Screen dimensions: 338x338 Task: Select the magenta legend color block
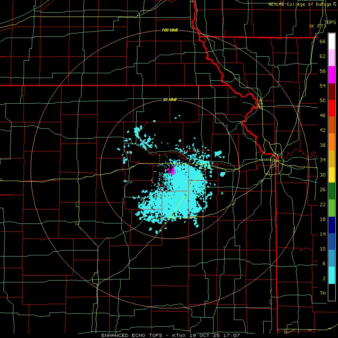point(332,75)
